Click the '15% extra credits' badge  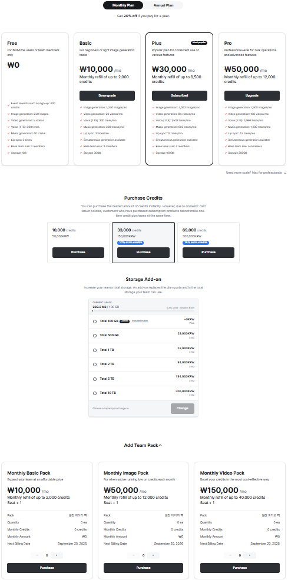coord(196,243)
